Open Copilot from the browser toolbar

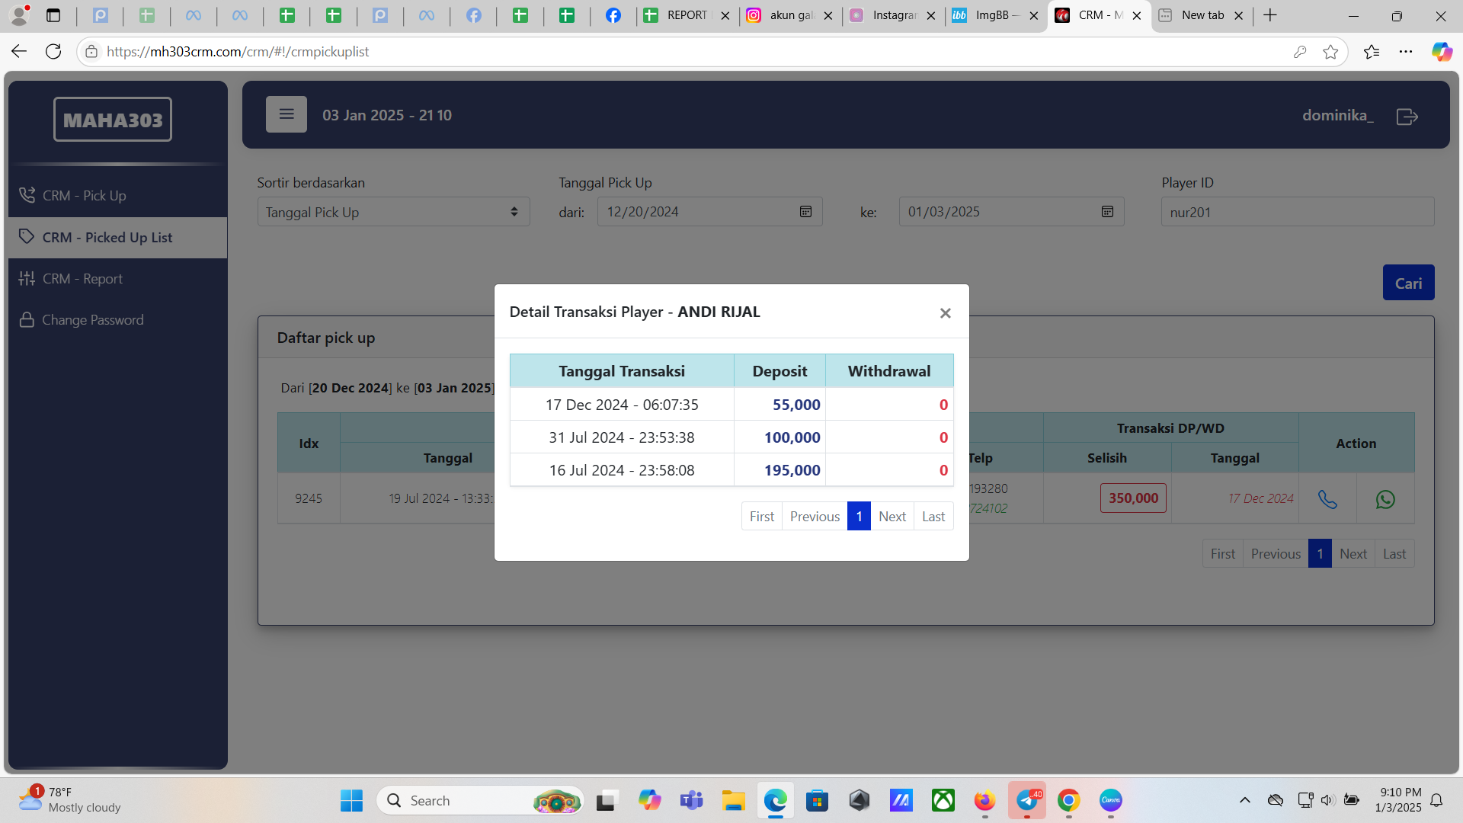click(x=1441, y=51)
